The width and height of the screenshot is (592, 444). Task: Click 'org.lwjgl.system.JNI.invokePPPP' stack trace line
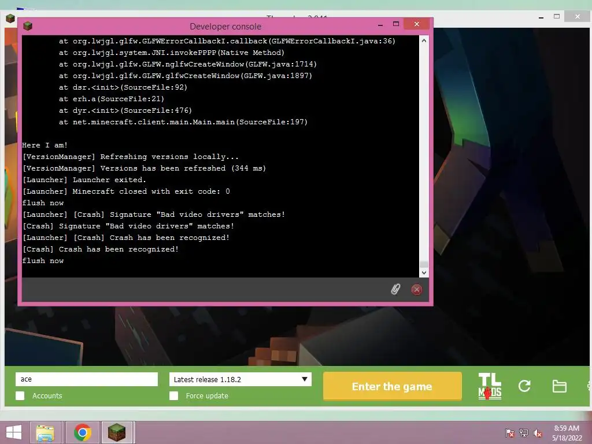tap(171, 53)
